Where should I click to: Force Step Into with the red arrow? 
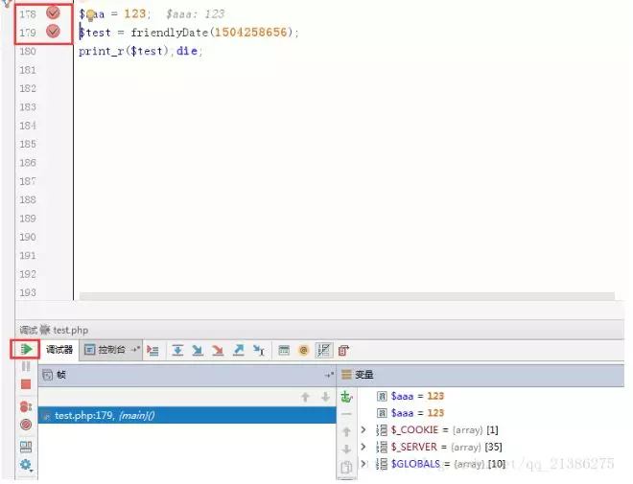218,350
